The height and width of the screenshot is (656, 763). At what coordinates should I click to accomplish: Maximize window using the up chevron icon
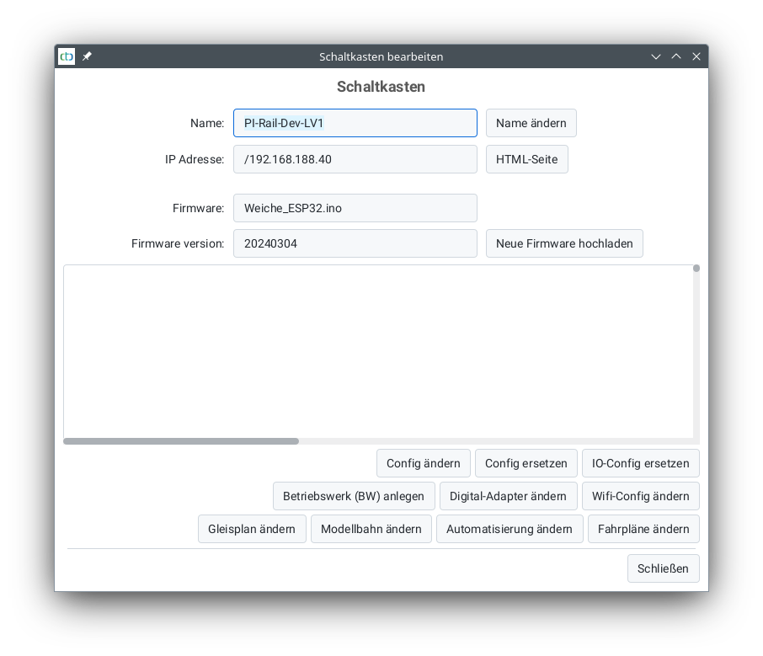point(676,56)
